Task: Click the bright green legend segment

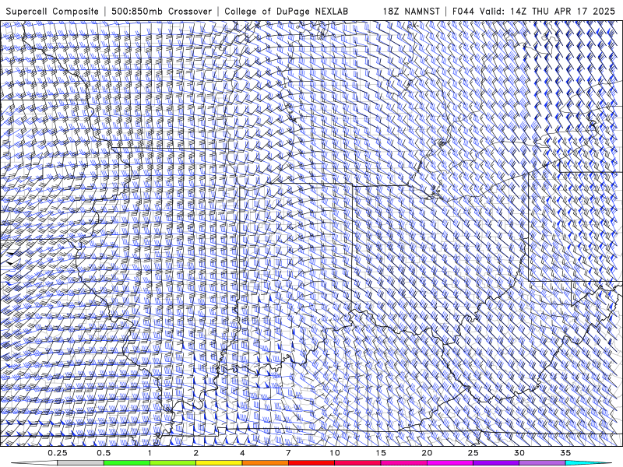Action: (x=127, y=463)
